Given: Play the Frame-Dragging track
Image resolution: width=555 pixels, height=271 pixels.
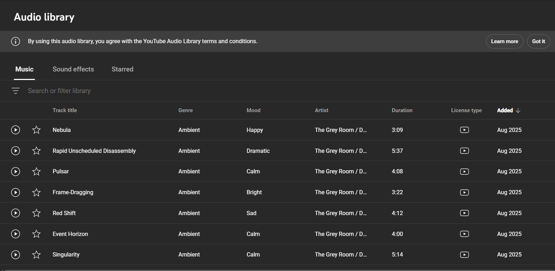Looking at the screenshot, I should pyautogui.click(x=16, y=192).
